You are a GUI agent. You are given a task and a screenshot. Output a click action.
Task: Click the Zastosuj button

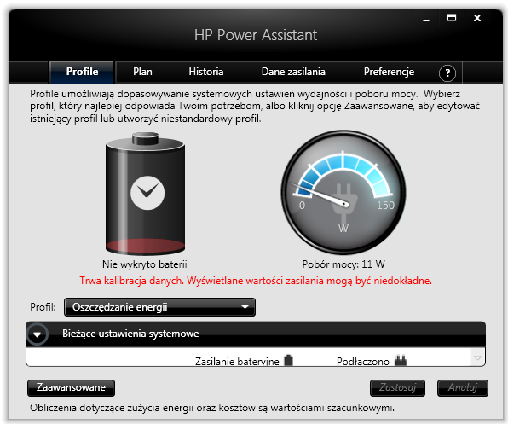pos(397,387)
